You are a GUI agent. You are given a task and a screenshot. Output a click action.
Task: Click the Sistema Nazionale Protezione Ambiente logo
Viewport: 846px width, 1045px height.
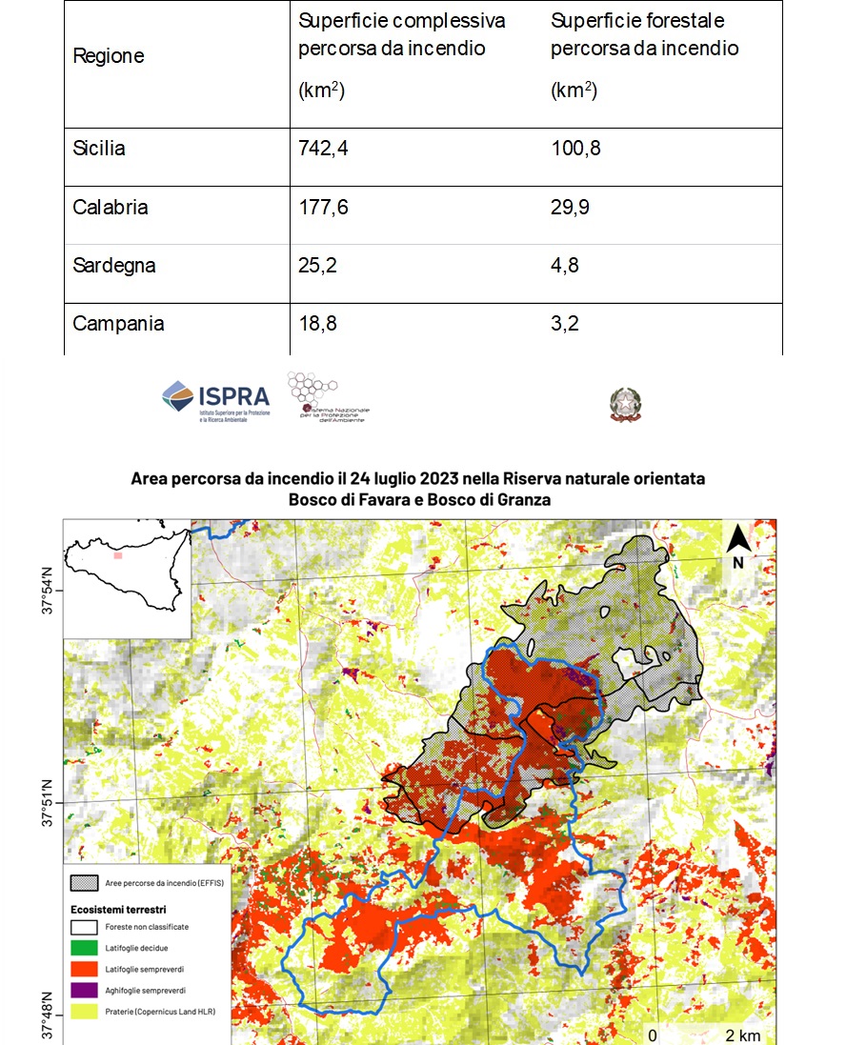tap(328, 397)
